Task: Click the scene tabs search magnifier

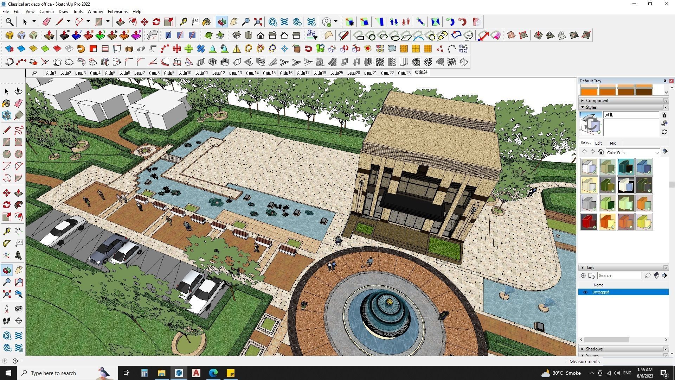Action: [x=34, y=73]
